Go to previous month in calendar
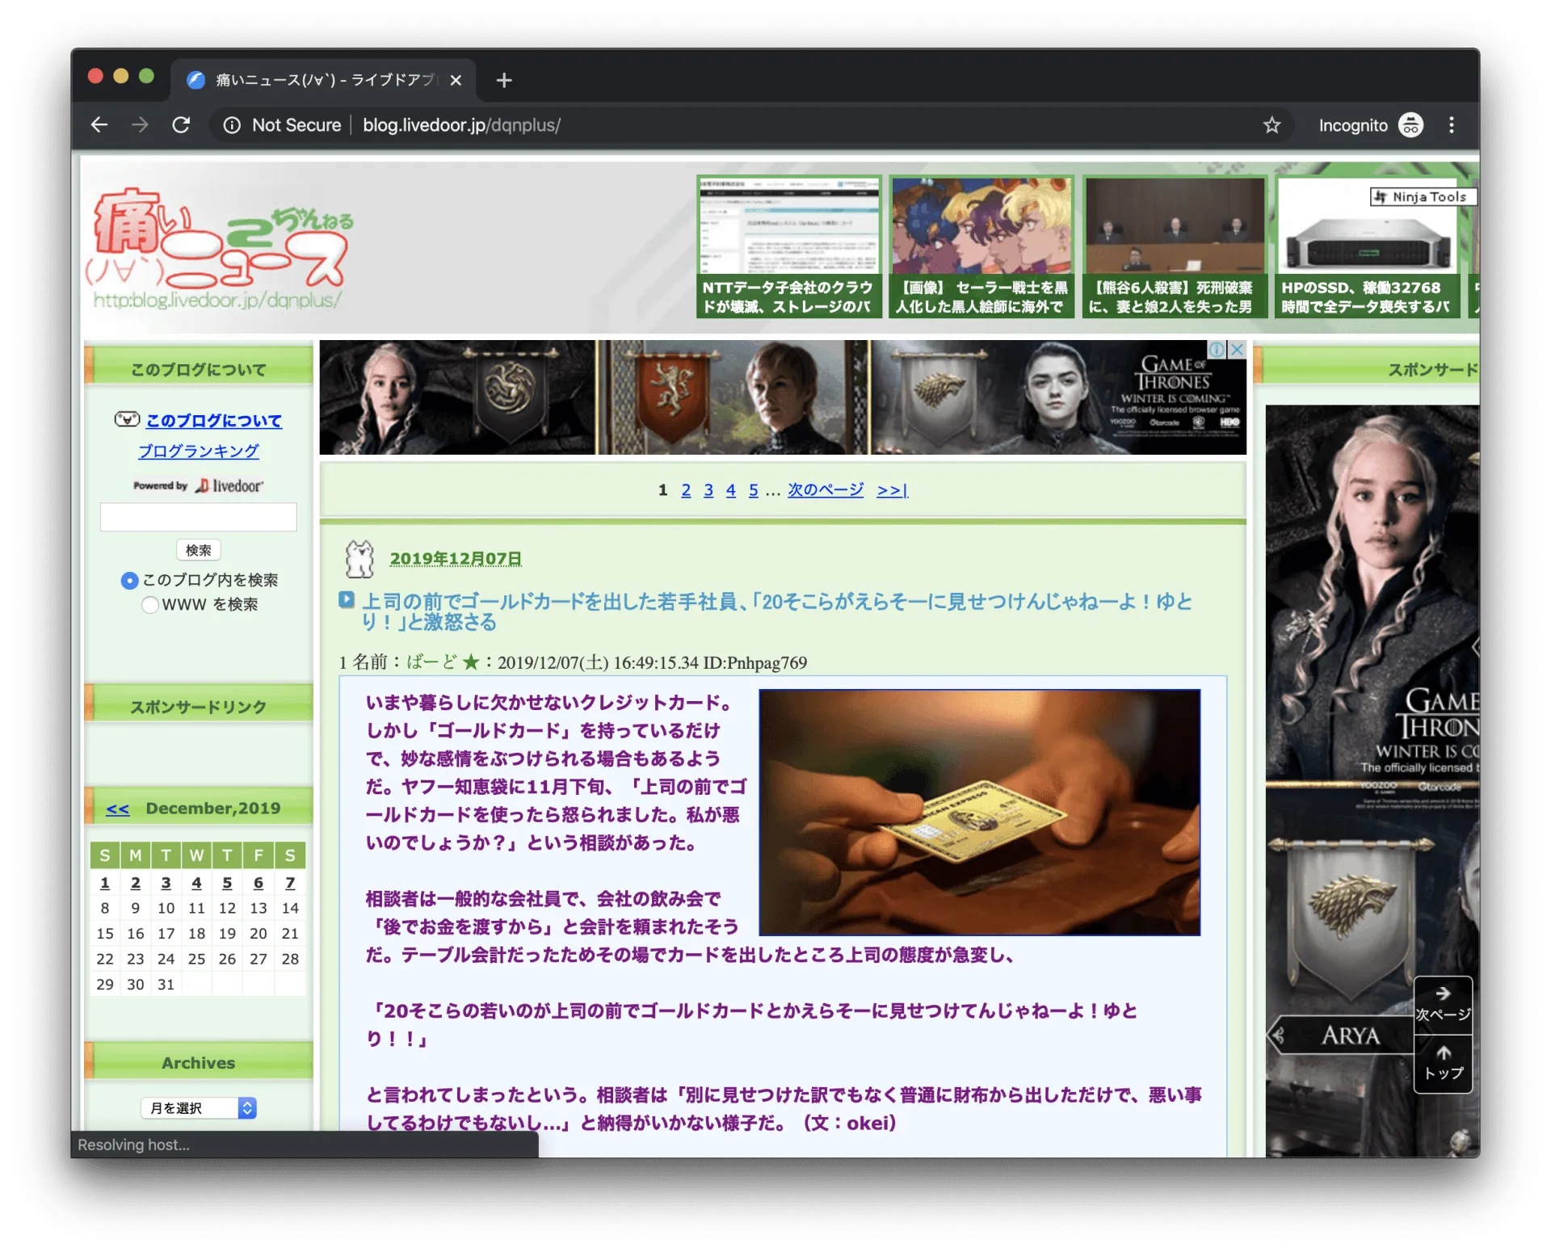This screenshot has width=1551, height=1252. pos(118,809)
